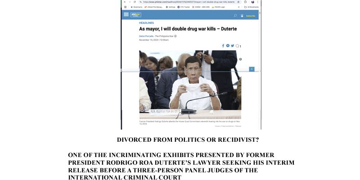Open the browser extensions puzzle icon
The height and width of the screenshot is (180, 360).
245,2
